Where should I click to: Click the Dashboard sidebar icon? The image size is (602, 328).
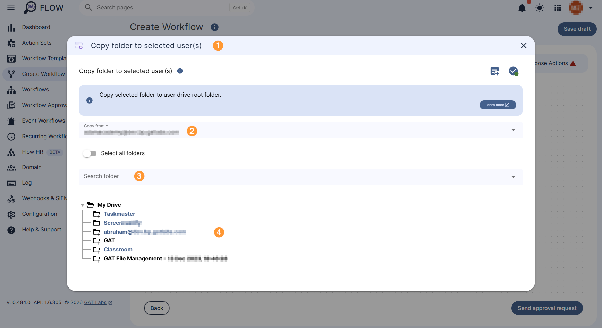[11, 27]
